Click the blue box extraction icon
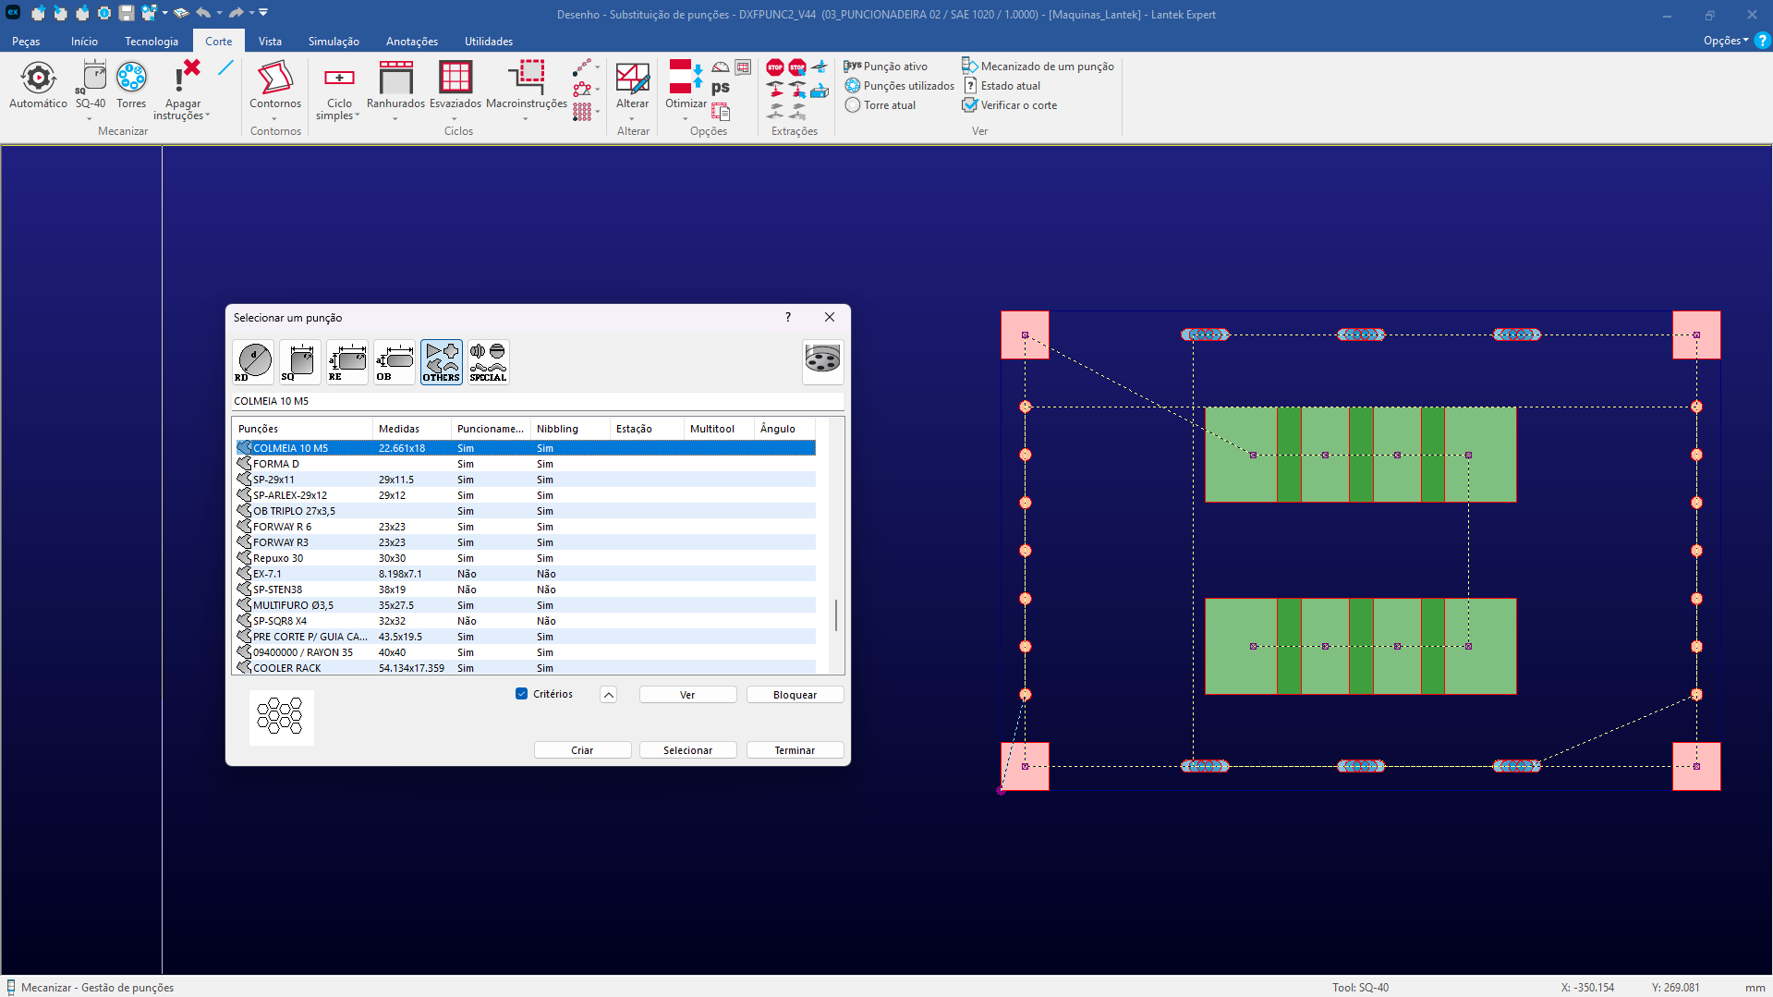Screen dimensions: 1773x997 (820, 91)
